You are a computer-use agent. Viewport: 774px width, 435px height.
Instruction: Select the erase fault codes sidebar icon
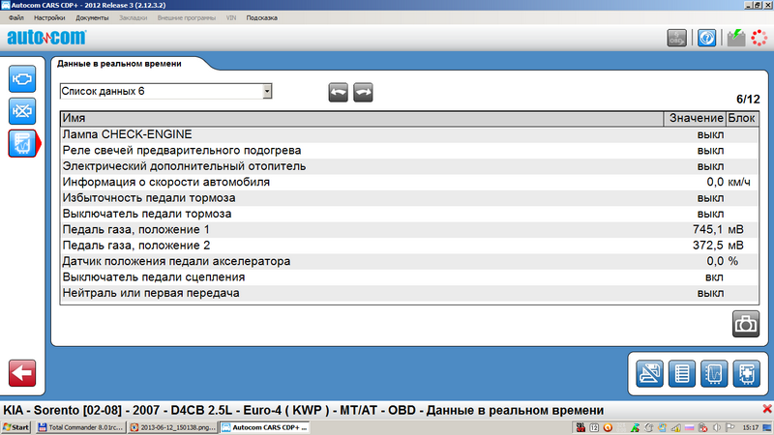(22, 111)
